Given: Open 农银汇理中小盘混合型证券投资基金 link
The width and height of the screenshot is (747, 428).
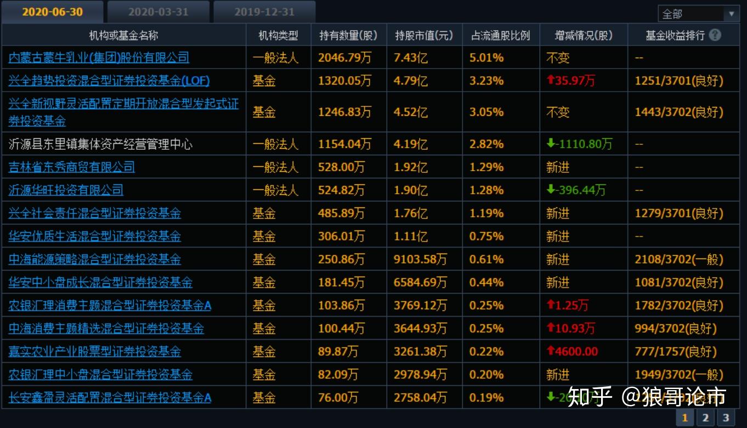Looking at the screenshot, I should (x=100, y=374).
